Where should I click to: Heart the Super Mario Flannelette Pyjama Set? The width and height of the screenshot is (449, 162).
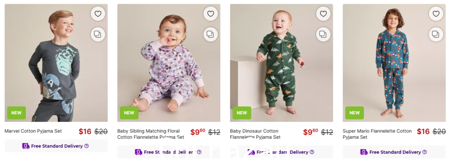(436, 14)
